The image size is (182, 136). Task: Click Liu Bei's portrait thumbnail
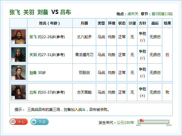(x=19, y=73)
